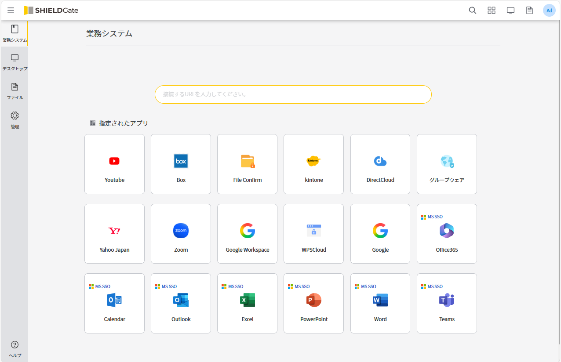Image resolution: width=561 pixels, height=362 pixels.
Task: Open search via the magnifier icon
Action: [x=473, y=11]
